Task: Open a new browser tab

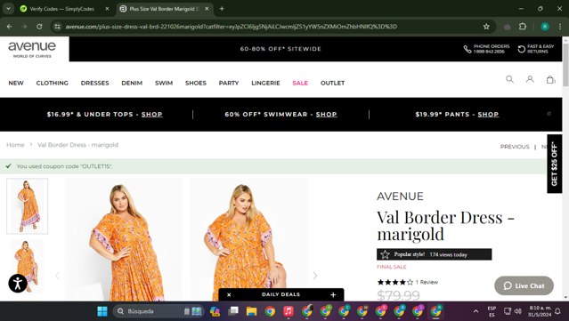Action: [222, 9]
